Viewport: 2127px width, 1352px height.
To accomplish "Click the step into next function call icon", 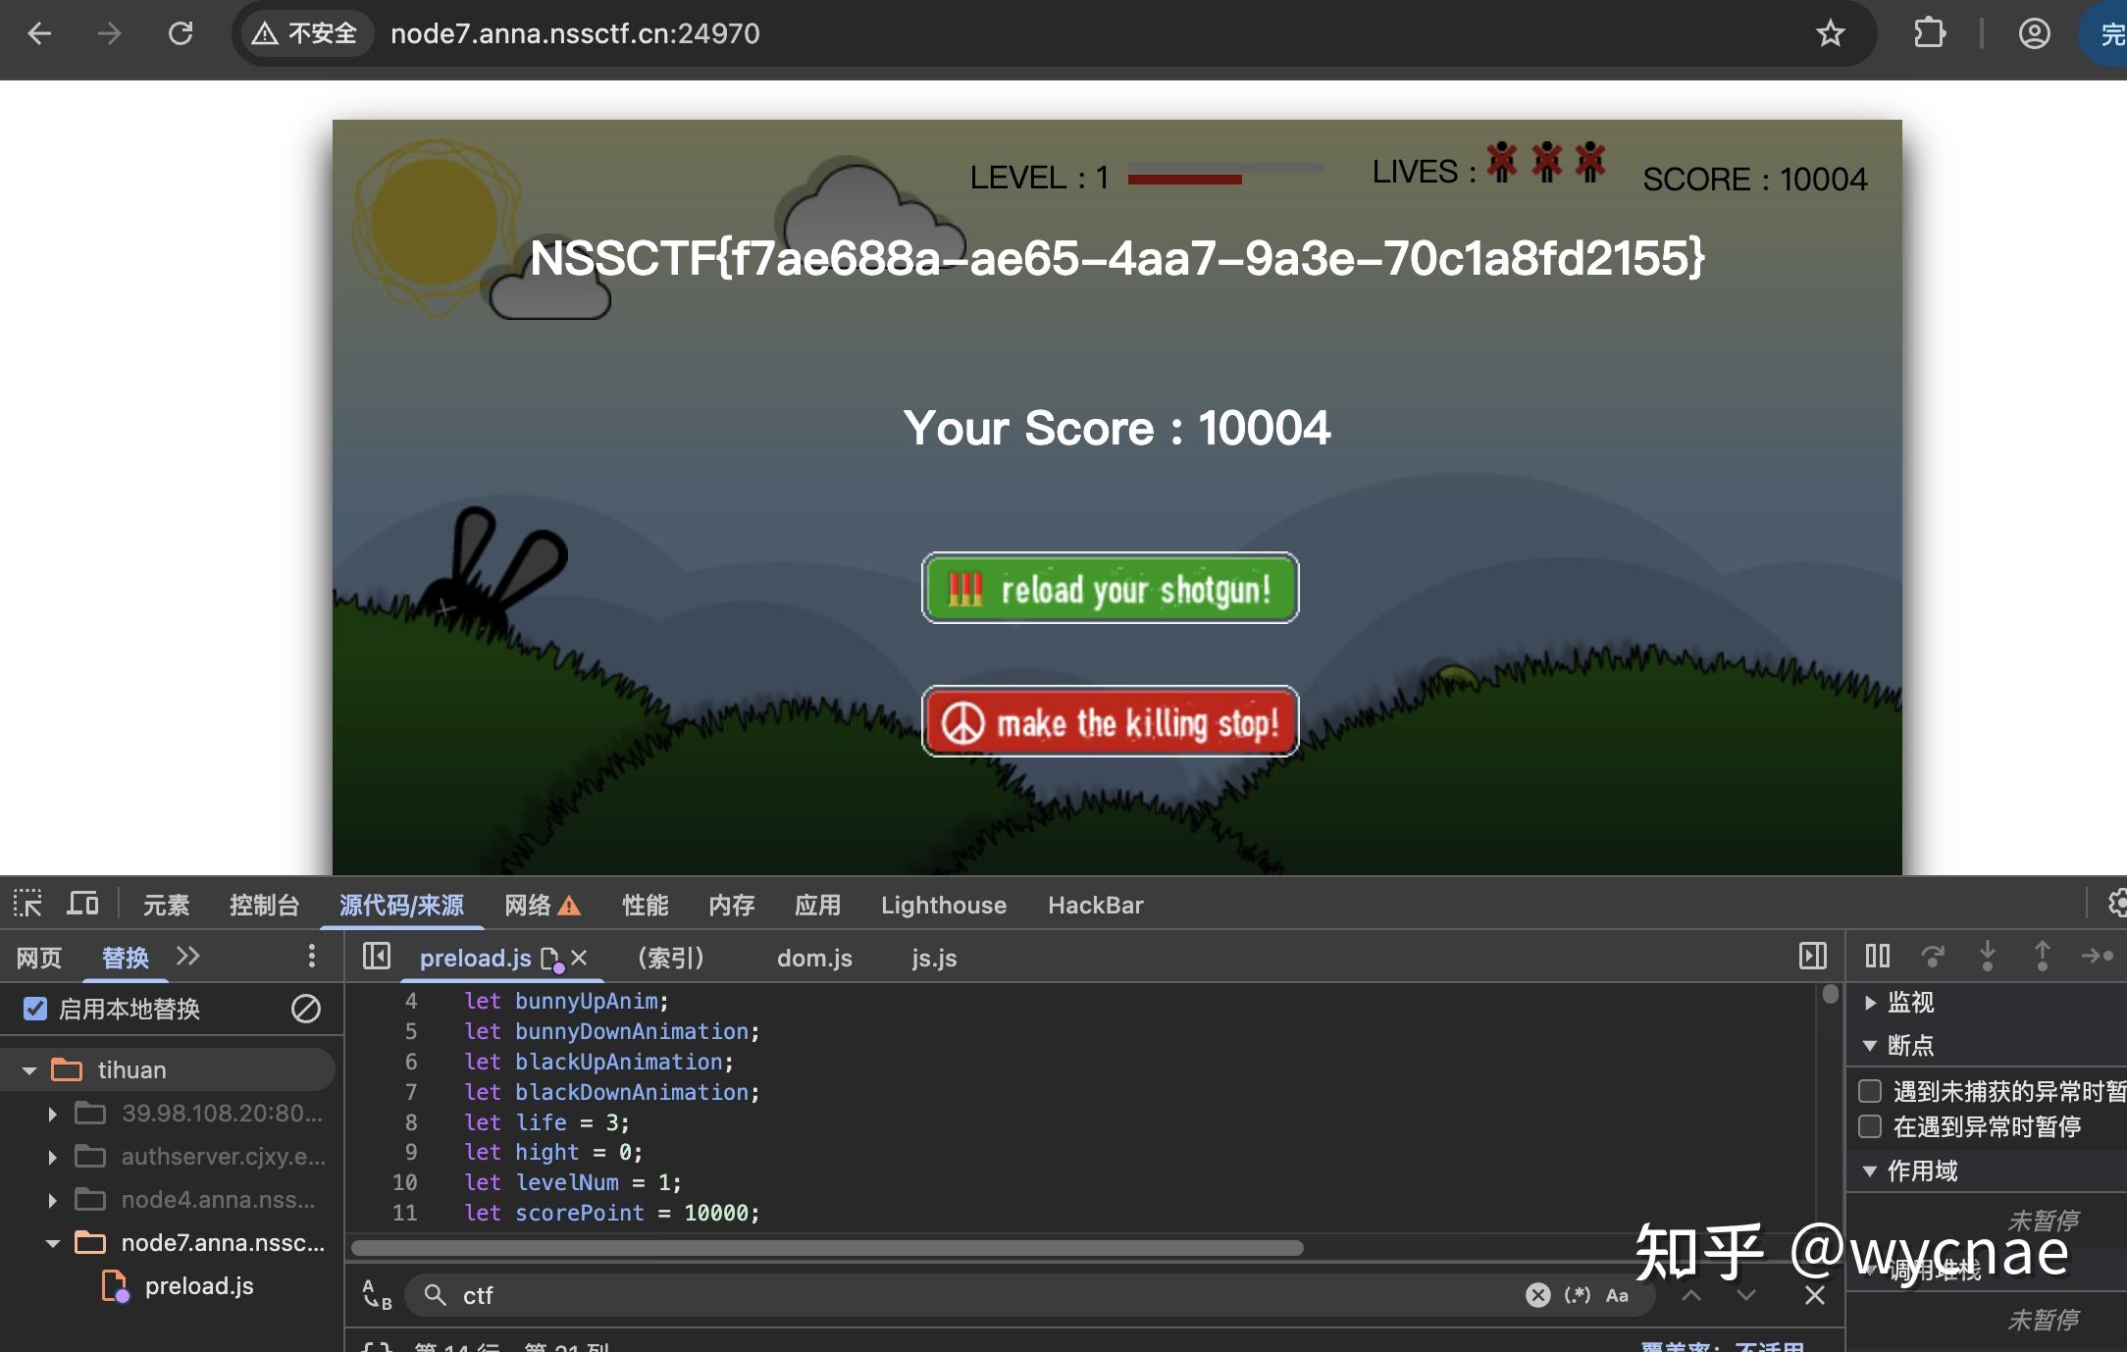I will [x=1989, y=957].
